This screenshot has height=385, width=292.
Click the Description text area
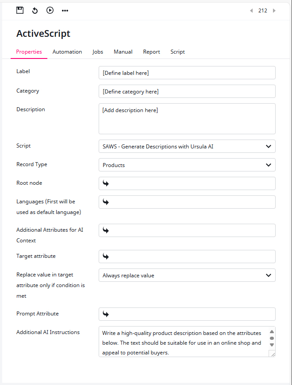(187, 119)
